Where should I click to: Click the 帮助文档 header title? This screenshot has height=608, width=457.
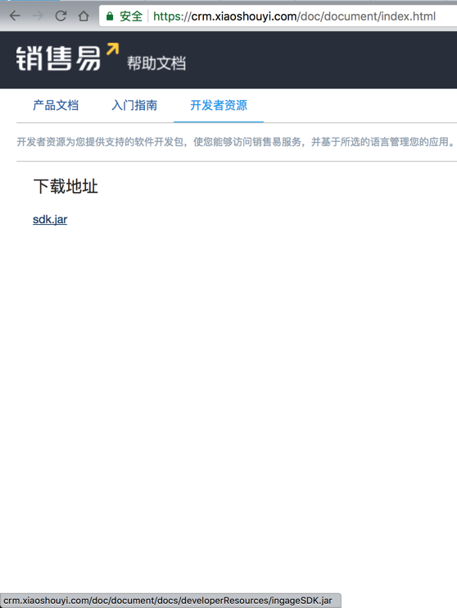156,63
